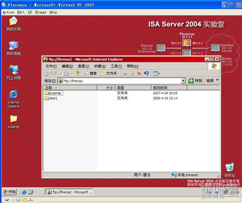Sort by the 类型 column header
This screenshot has height=203, width=242.
(133, 88)
